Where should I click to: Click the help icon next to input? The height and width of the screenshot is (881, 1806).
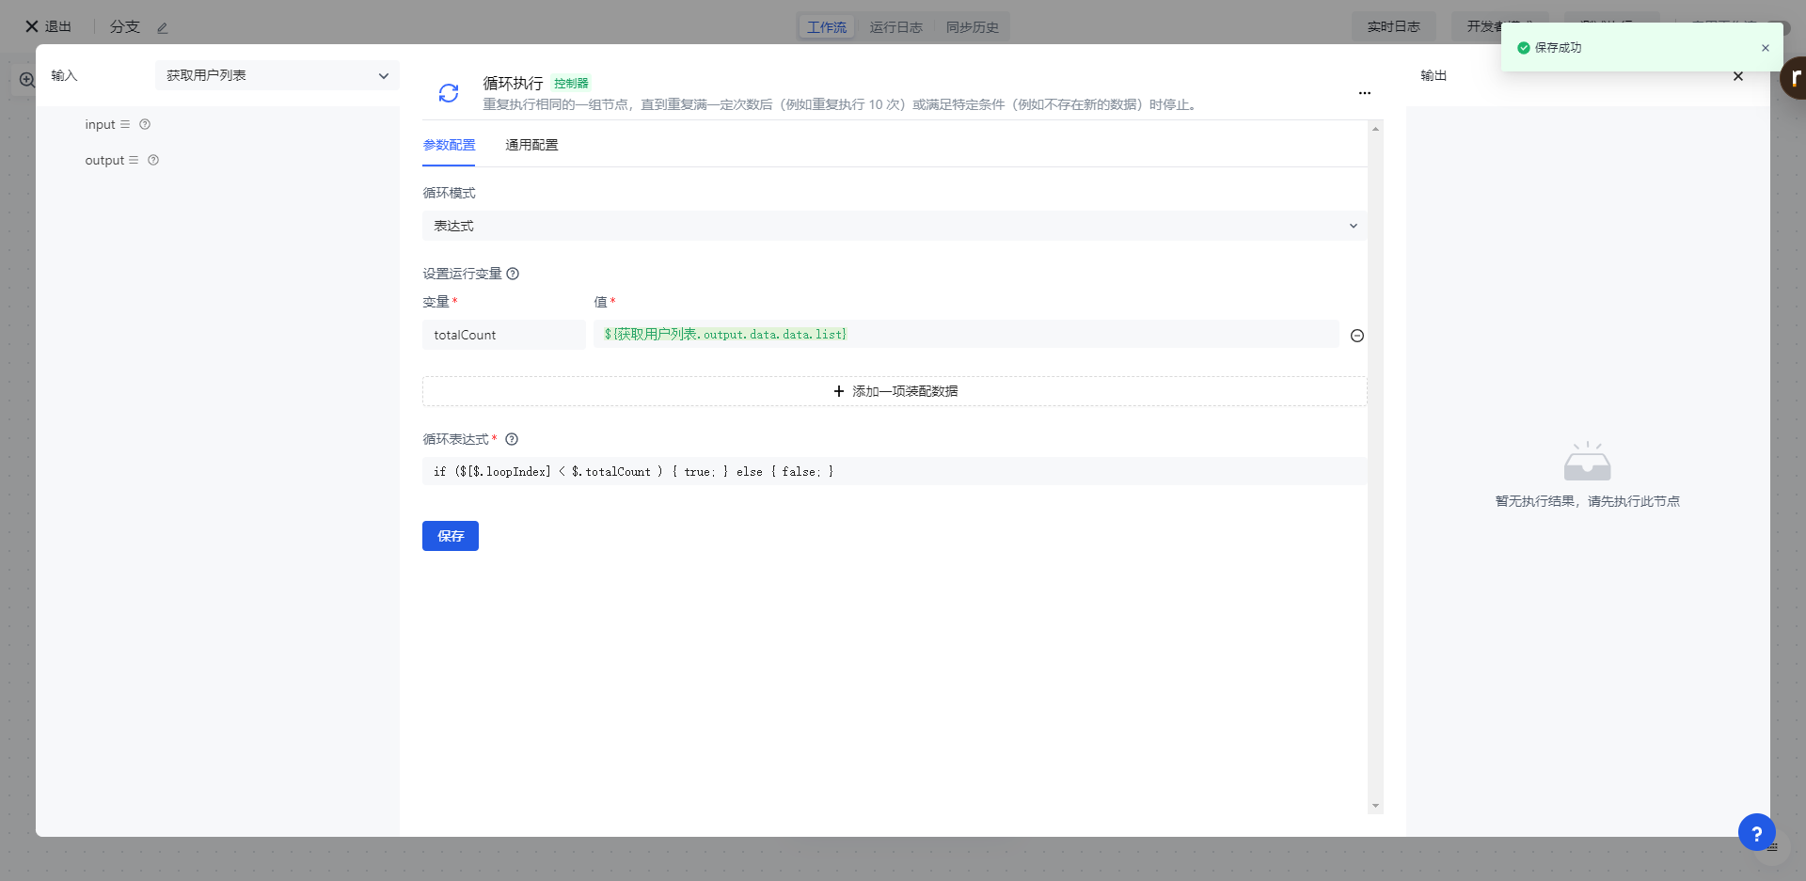[145, 125]
